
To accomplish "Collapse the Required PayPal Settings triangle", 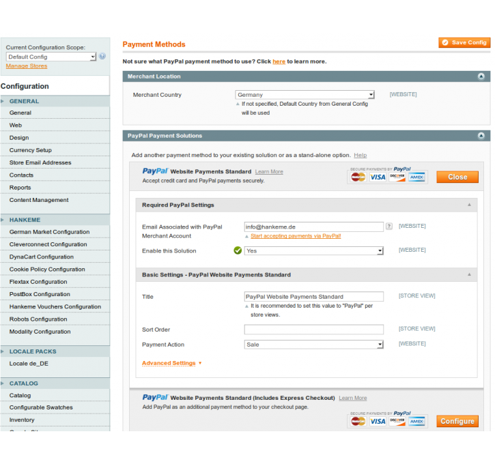I will [x=469, y=205].
